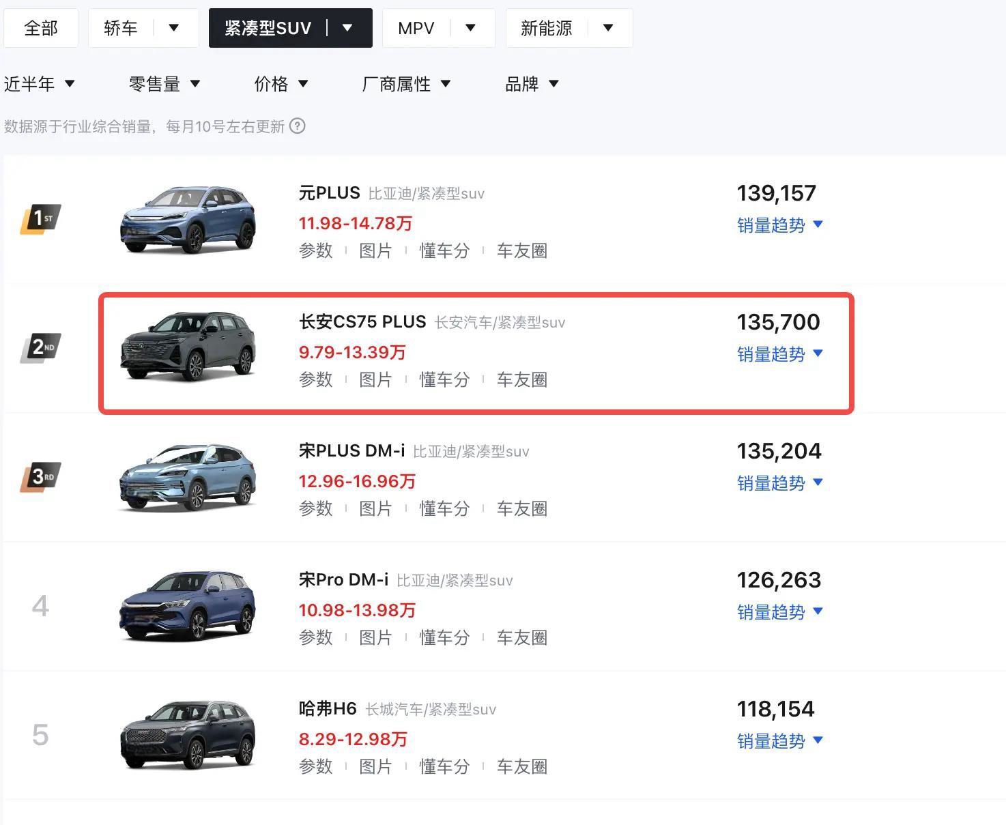The height and width of the screenshot is (825, 1006).
Task: Expand the 厂商属性 filter
Action: [x=406, y=84]
